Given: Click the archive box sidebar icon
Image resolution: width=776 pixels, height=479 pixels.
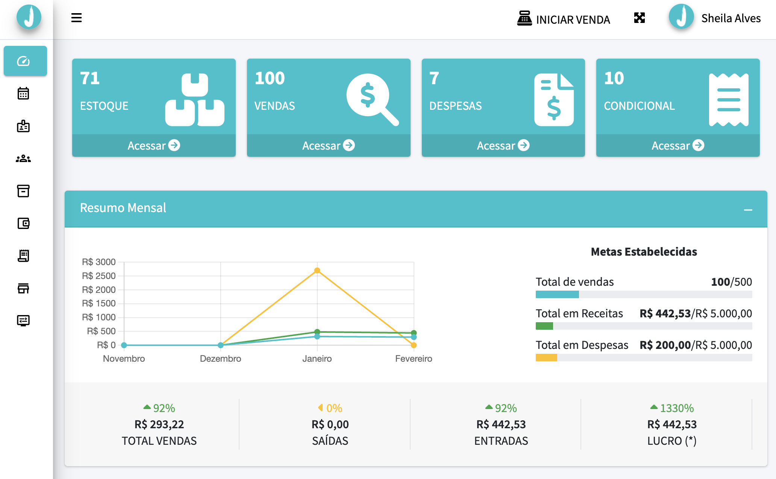Looking at the screenshot, I should [x=23, y=191].
